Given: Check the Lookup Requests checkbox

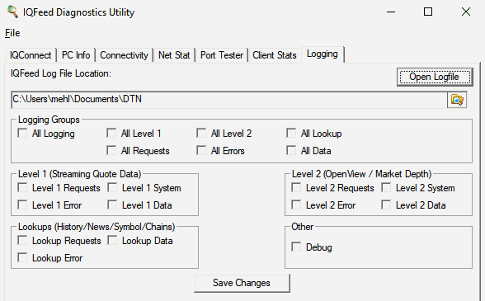Looking at the screenshot, I should coord(22,241).
